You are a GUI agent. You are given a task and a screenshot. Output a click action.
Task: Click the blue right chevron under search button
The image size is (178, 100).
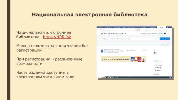[169, 43]
